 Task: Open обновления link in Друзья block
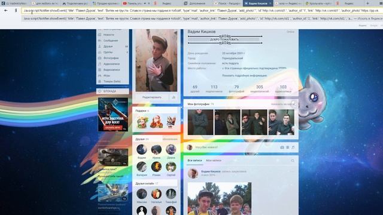(170, 139)
